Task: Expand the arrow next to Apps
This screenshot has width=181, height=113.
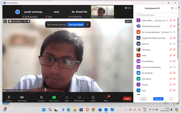Action: pos(71,97)
